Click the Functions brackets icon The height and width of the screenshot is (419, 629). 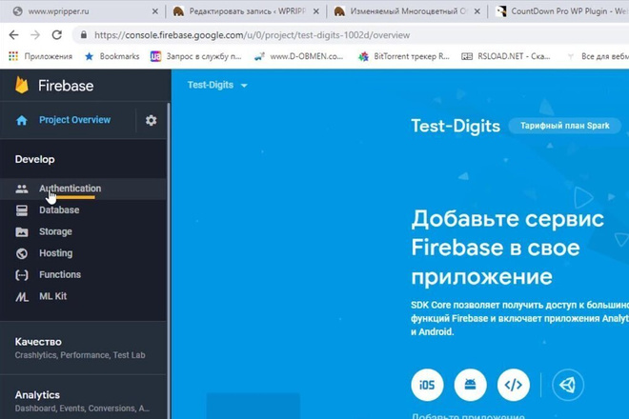(x=22, y=275)
